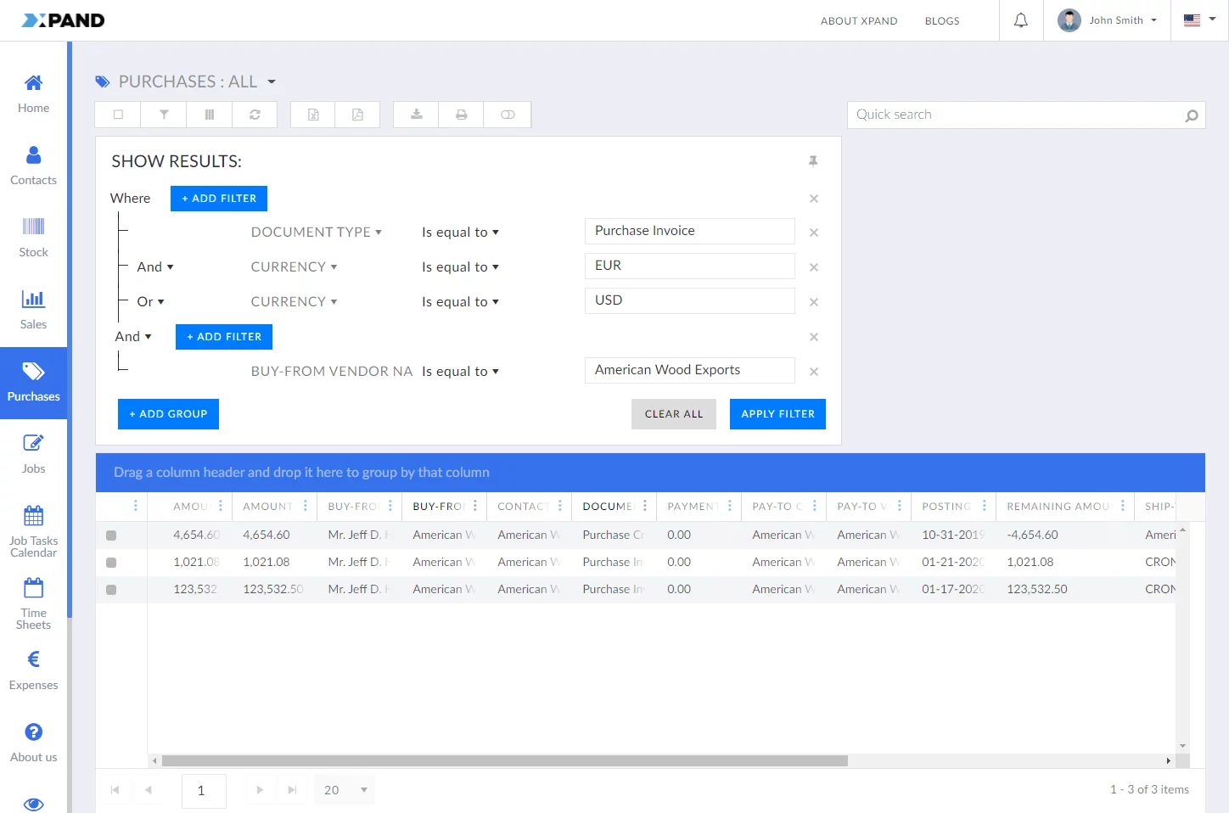Export to Excel using toolbar icon
The width and height of the screenshot is (1229, 813).
click(313, 115)
